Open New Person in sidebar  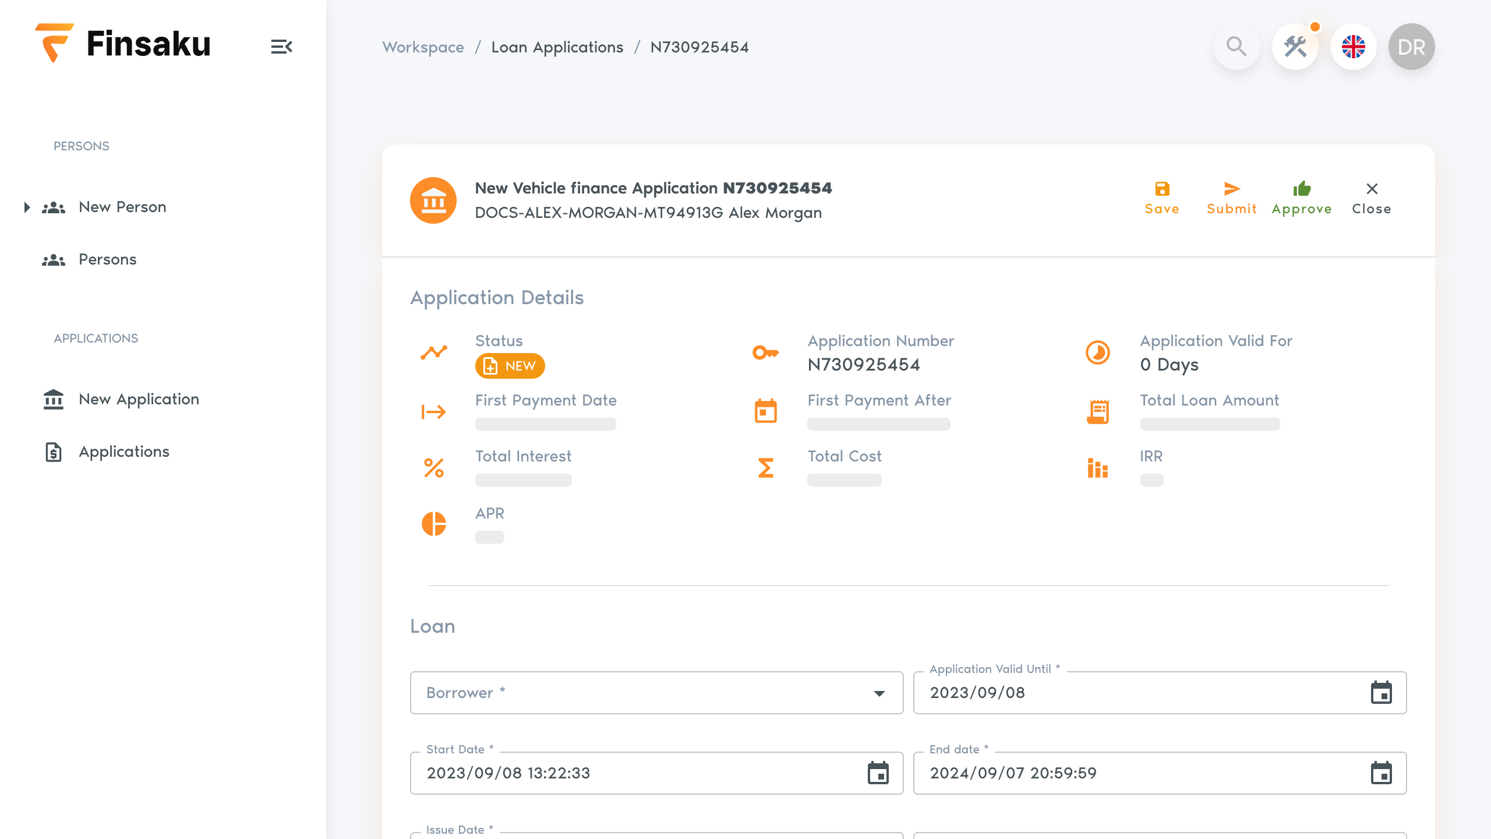[x=122, y=207]
